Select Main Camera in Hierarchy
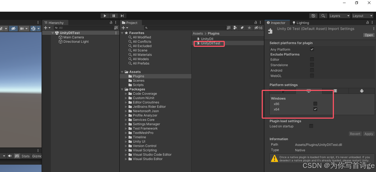 pos(74,37)
